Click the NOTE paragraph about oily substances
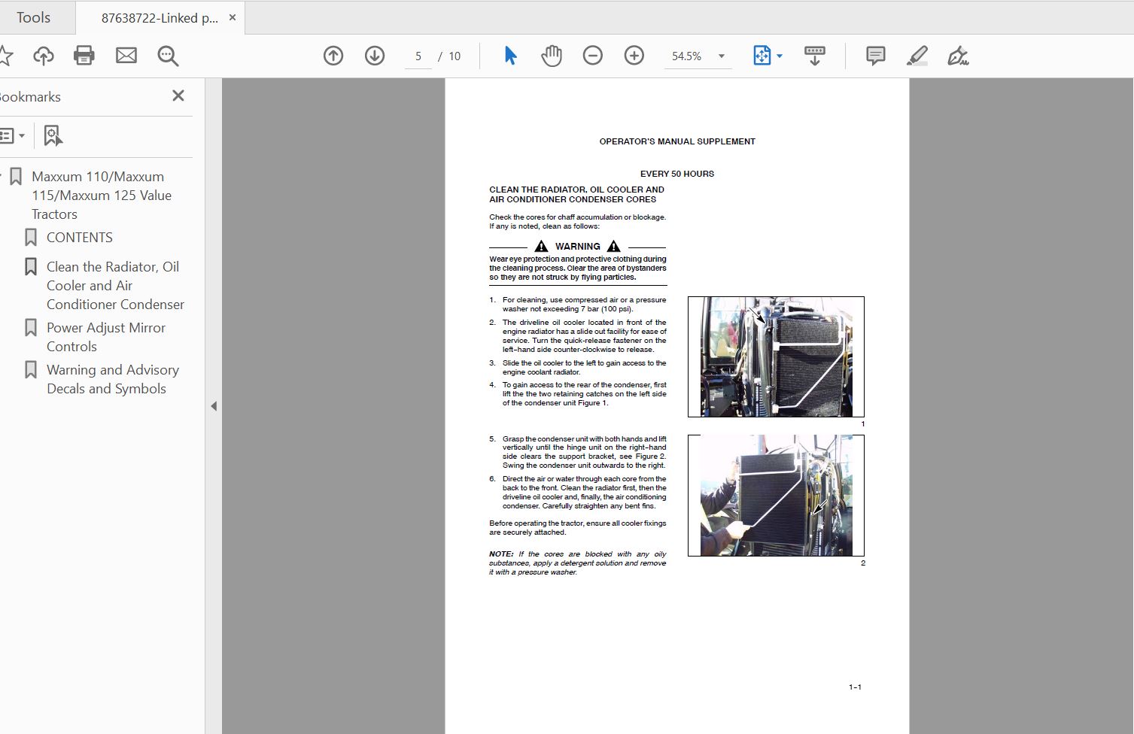 578,563
